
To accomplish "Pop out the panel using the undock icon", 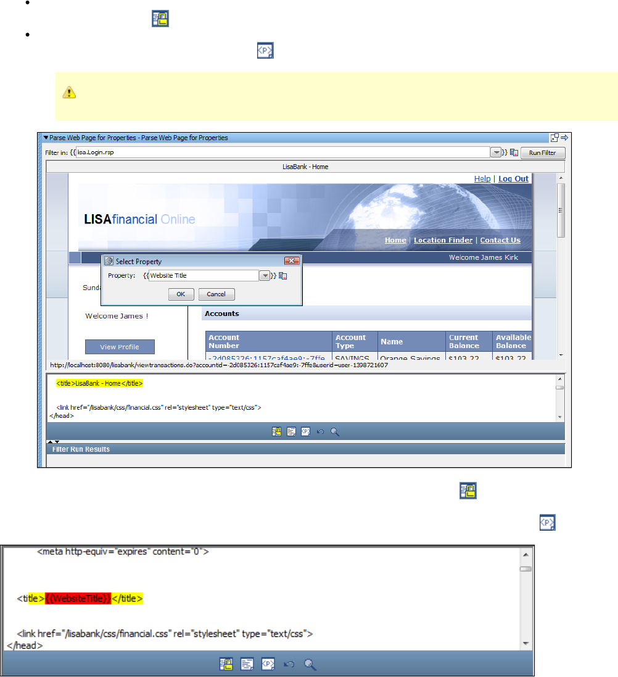I will 554,138.
